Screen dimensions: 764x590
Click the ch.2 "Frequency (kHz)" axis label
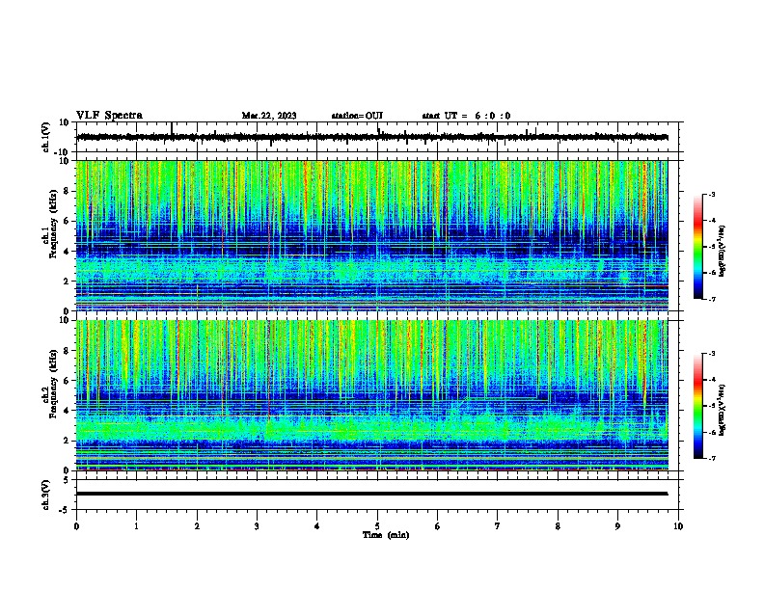pyautogui.click(x=53, y=384)
